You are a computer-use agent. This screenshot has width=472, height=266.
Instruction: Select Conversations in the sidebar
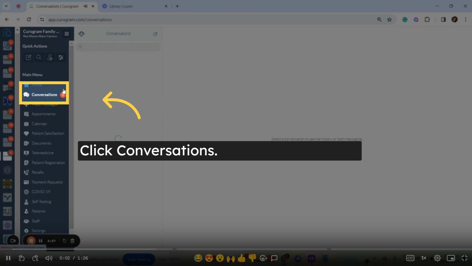pyautogui.click(x=44, y=95)
